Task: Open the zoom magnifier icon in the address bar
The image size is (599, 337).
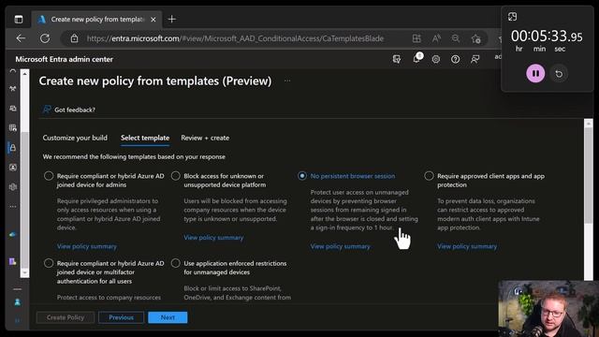Action: [456, 38]
